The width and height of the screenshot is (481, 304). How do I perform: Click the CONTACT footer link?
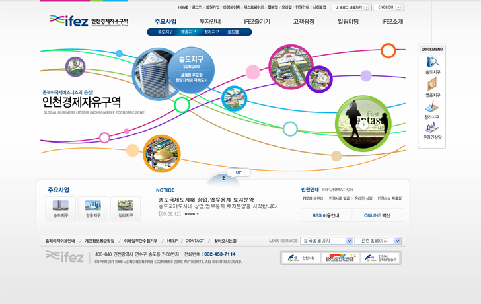(x=195, y=241)
